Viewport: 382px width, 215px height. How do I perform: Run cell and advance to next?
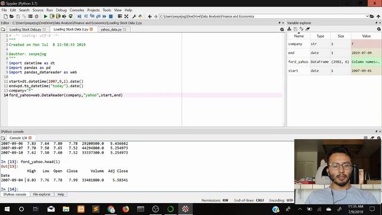click(x=58, y=16)
